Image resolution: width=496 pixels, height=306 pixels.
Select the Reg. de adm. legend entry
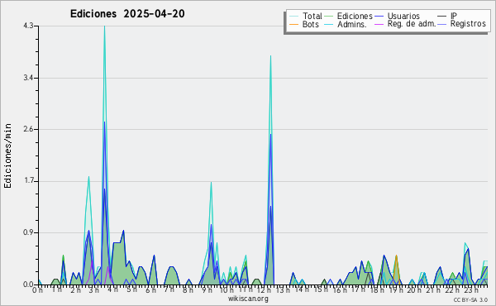411,24
